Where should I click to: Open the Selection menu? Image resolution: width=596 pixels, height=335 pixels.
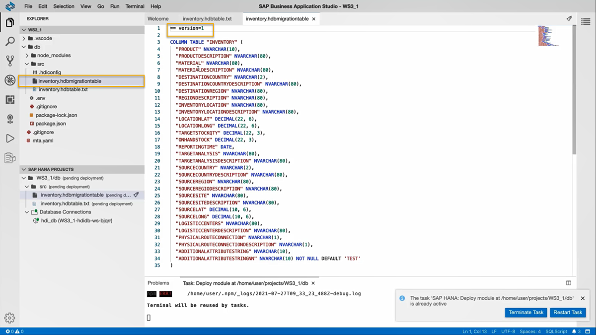coord(64,6)
